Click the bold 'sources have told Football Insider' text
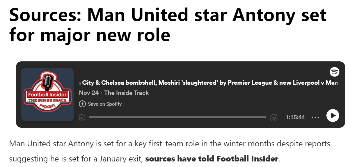350x167 pixels. (212, 159)
